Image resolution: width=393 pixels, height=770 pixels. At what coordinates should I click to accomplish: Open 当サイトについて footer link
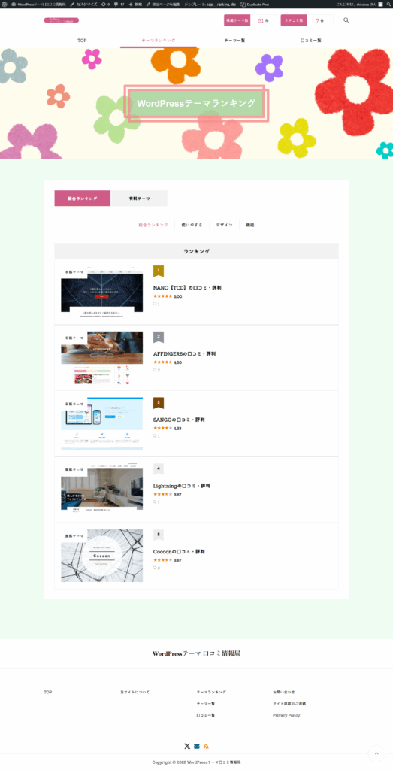click(135, 692)
